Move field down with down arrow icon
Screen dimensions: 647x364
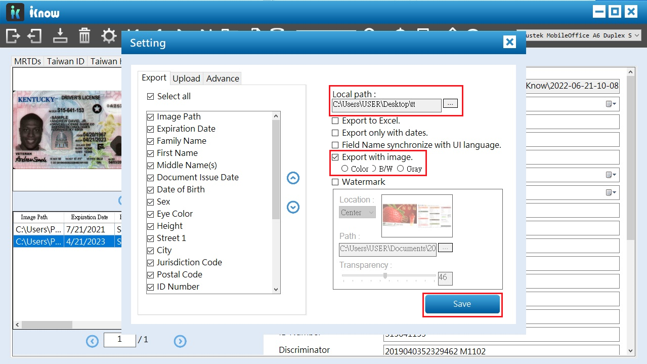293,207
